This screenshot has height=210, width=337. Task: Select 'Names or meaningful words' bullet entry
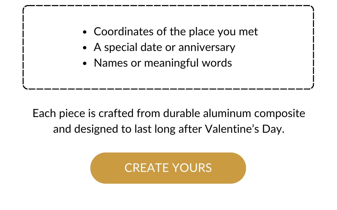[x=163, y=63]
